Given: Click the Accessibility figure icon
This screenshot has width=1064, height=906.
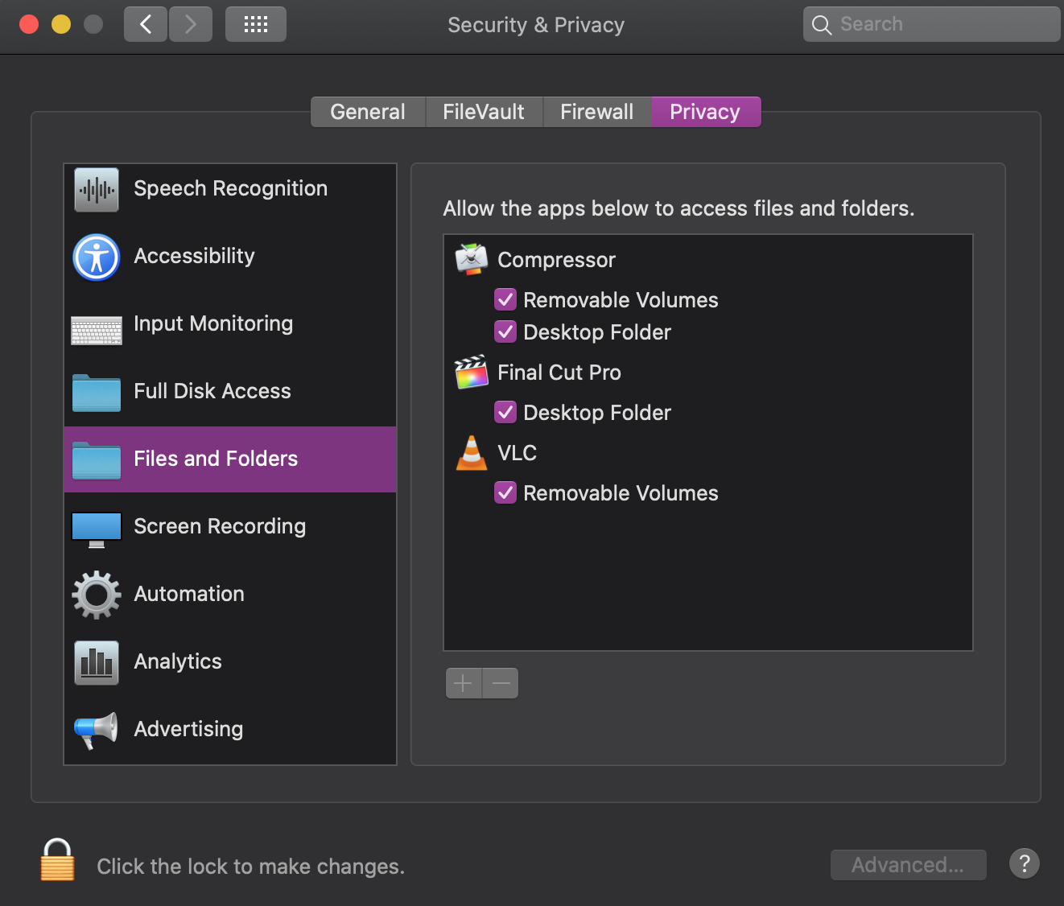Looking at the screenshot, I should (97, 257).
